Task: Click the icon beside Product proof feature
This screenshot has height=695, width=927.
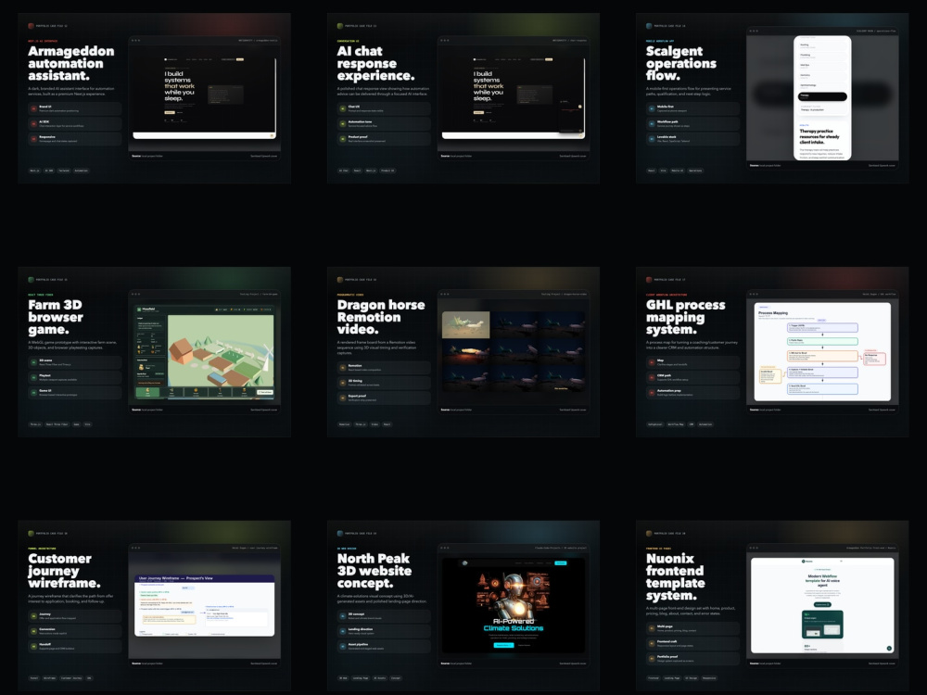Action: click(343, 139)
